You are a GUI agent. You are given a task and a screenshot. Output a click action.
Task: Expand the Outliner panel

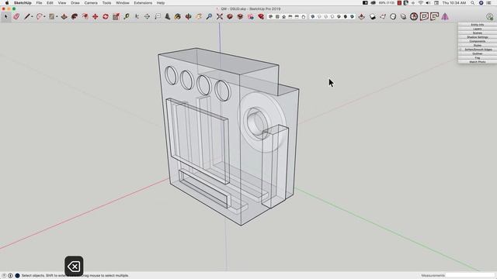point(478,53)
